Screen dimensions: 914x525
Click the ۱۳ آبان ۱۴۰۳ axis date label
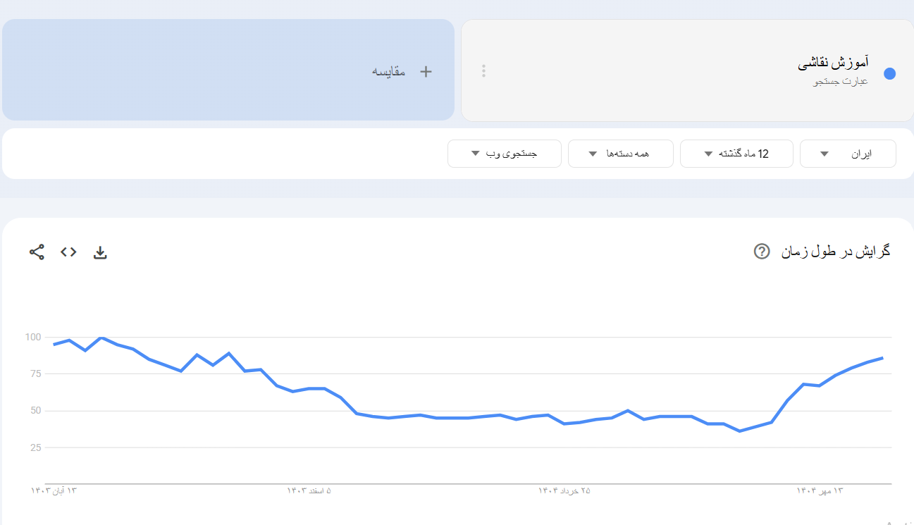pyautogui.click(x=54, y=490)
